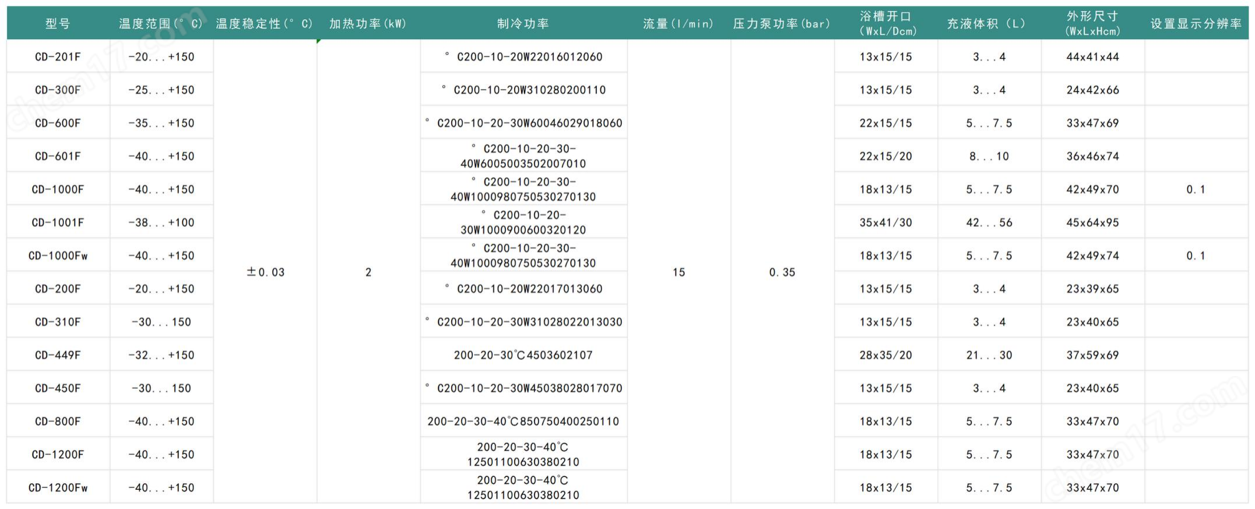Click the 设置显示分辨率 column header
Image resolution: width=1255 pixels, height=509 pixels.
(1196, 24)
